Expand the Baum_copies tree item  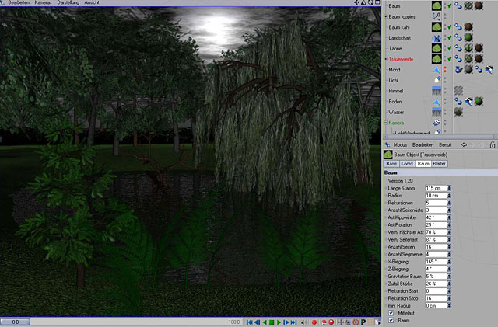click(x=386, y=16)
